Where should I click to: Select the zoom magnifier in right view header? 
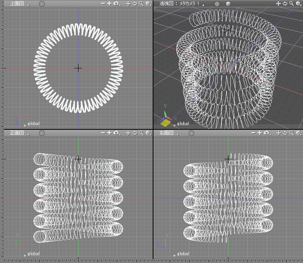pos(291,133)
